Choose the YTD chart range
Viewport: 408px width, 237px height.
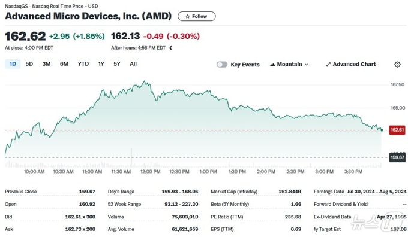[x=83, y=64]
